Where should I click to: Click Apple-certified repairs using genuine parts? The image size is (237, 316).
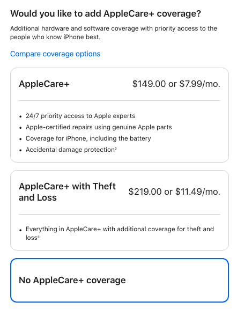pos(99,127)
